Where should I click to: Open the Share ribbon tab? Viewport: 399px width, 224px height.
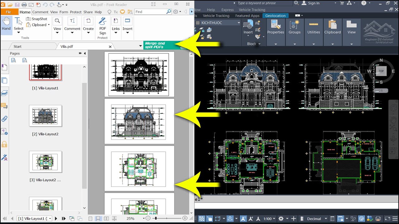88,12
